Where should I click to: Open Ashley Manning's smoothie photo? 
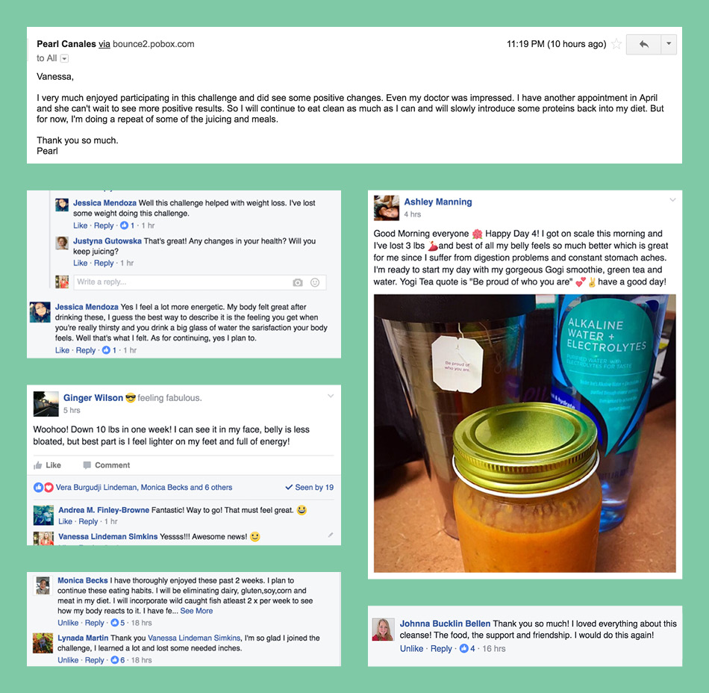525,433
